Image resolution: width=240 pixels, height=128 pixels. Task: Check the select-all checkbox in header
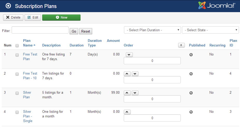point(17,46)
